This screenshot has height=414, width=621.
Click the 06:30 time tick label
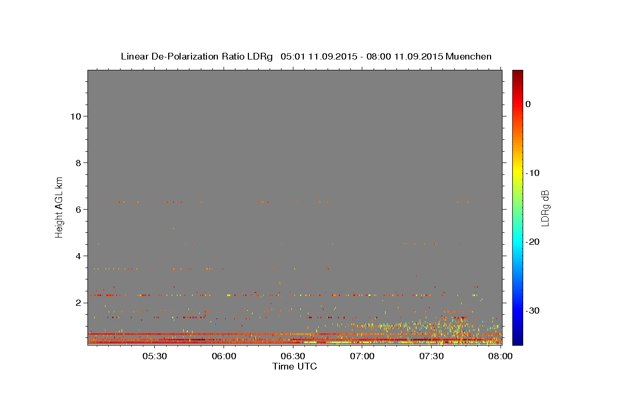pos(293,357)
